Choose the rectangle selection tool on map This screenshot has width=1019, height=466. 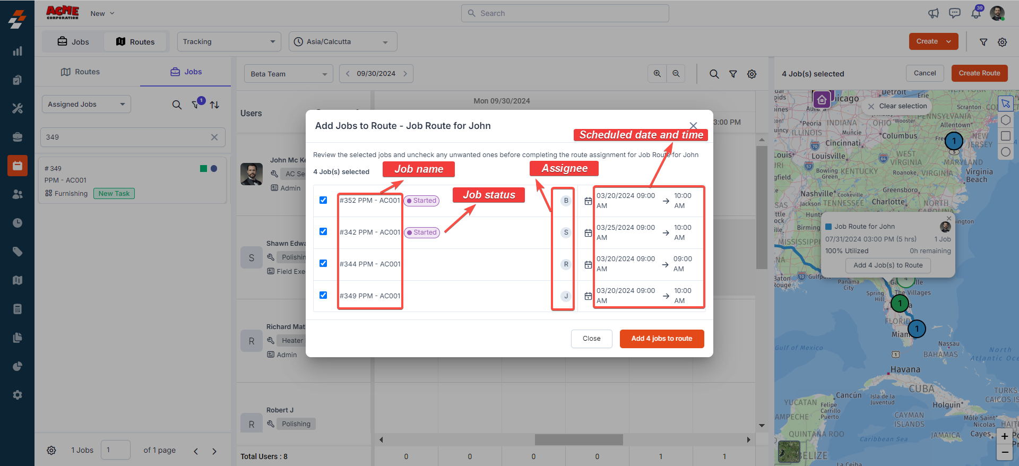coord(1006,136)
